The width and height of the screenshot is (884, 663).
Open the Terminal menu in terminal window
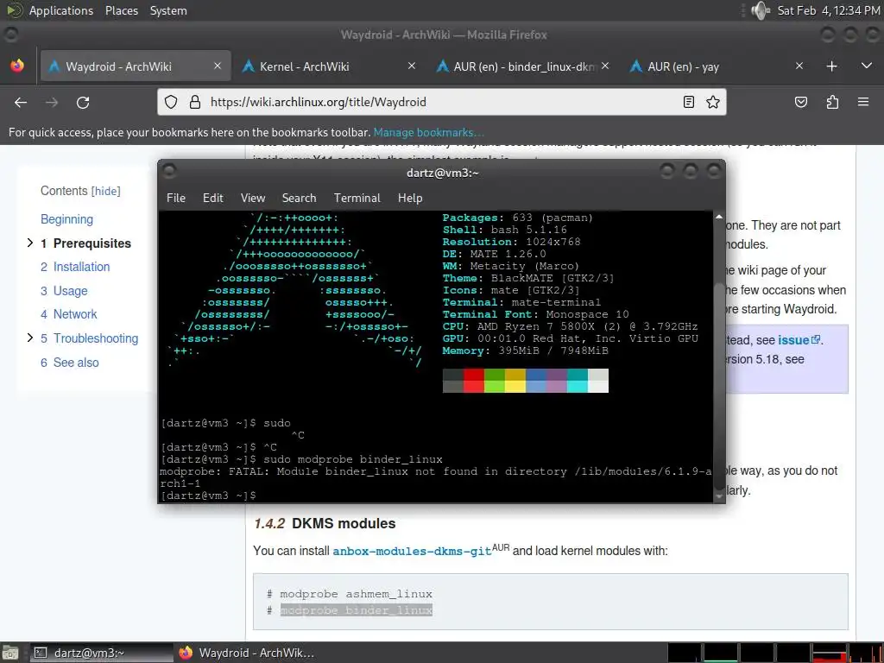(357, 198)
